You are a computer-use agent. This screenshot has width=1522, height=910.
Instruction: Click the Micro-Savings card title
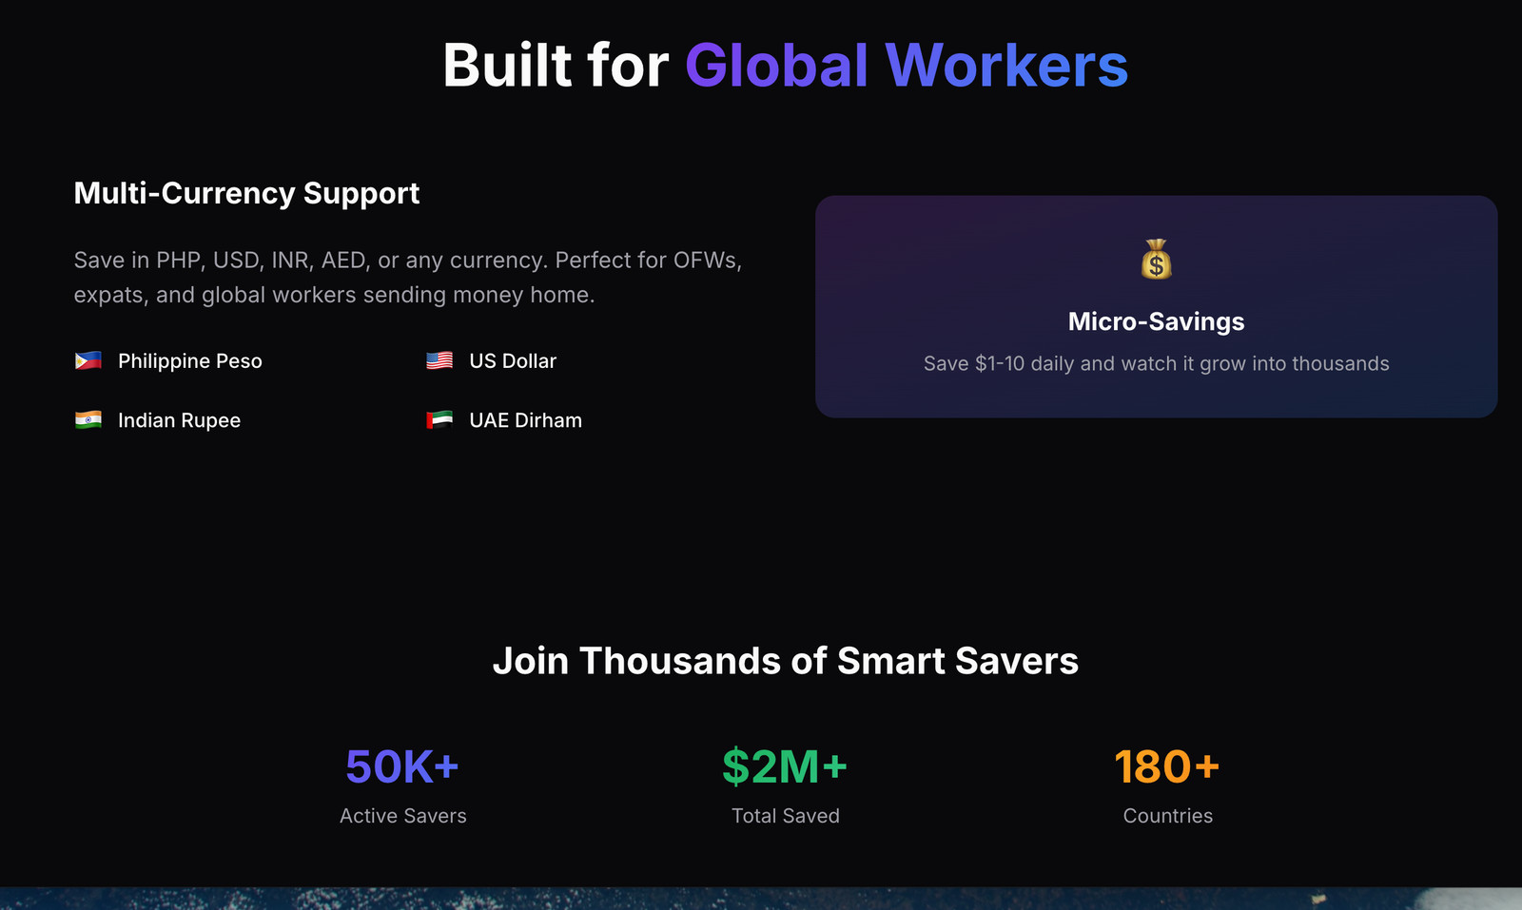click(1156, 321)
